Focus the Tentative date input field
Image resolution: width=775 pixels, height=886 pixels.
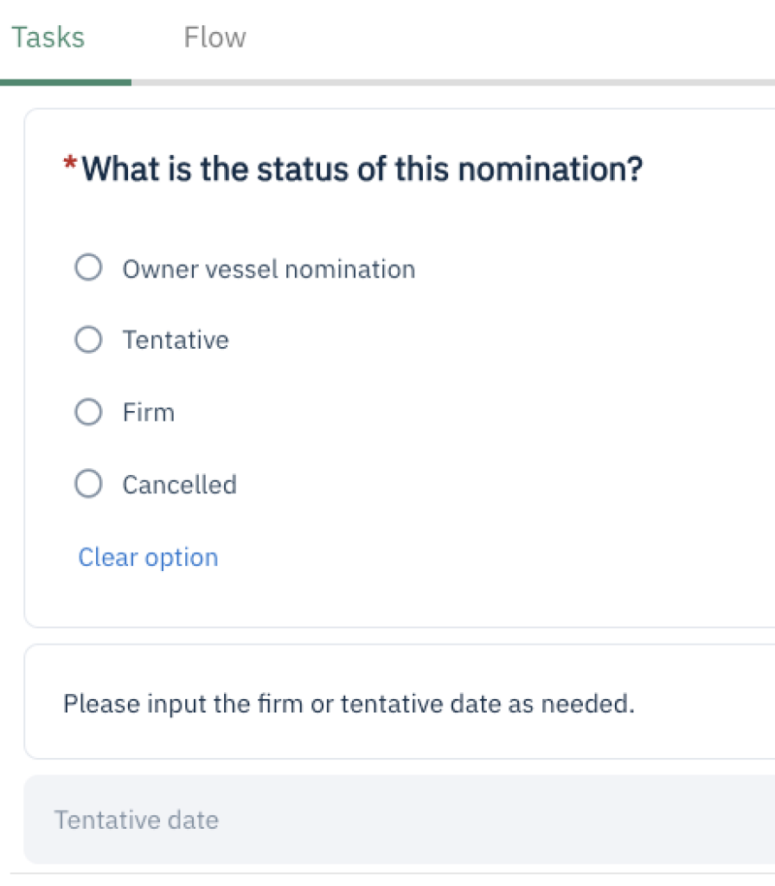(398, 819)
